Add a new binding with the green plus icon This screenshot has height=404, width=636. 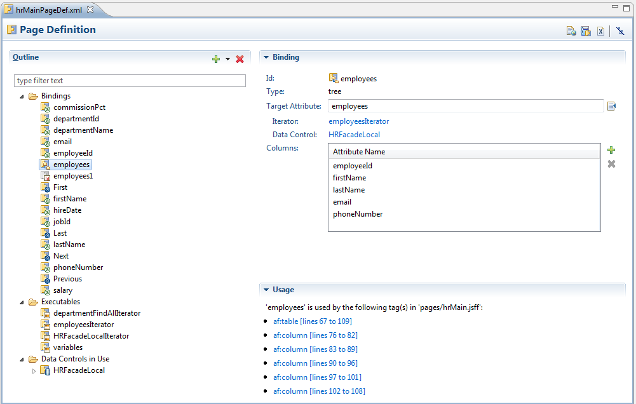[216, 58]
